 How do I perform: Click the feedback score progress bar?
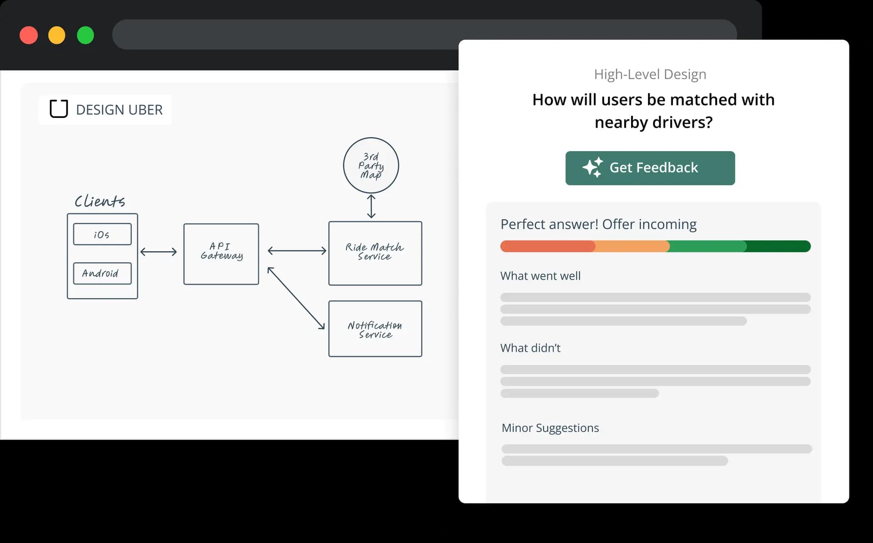point(655,246)
